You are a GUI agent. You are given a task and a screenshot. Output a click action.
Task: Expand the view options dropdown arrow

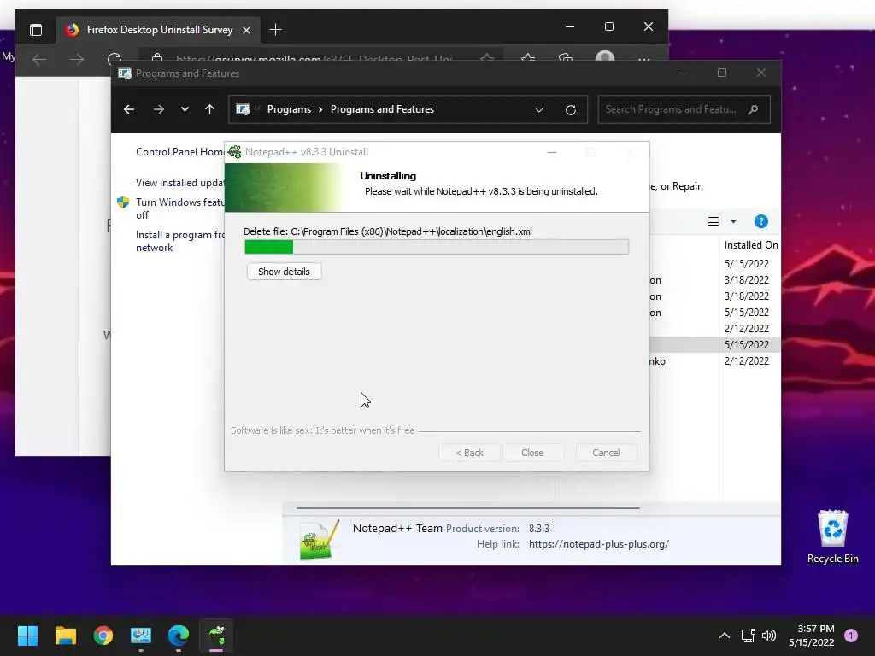pyautogui.click(x=733, y=221)
